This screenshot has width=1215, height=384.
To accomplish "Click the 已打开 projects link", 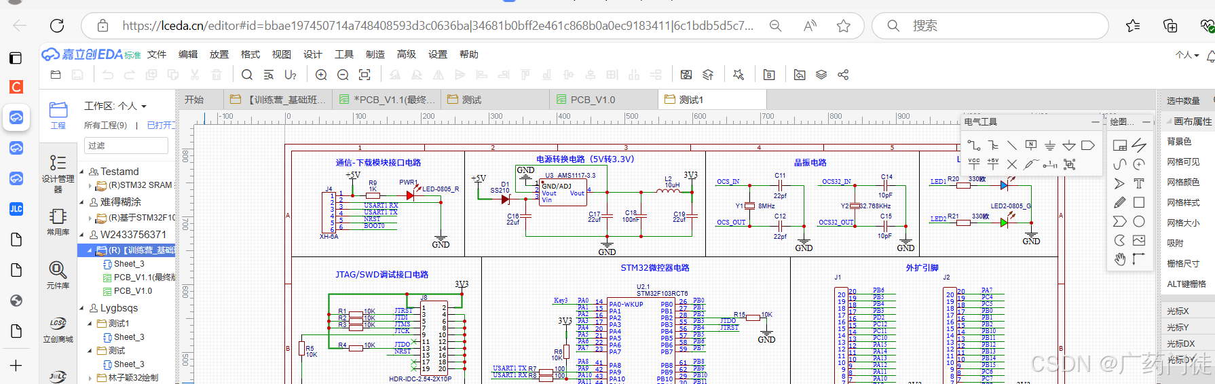I will click(x=161, y=126).
